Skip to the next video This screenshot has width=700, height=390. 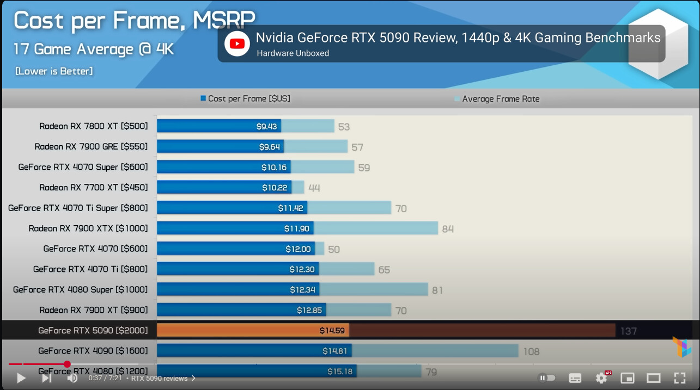47,378
